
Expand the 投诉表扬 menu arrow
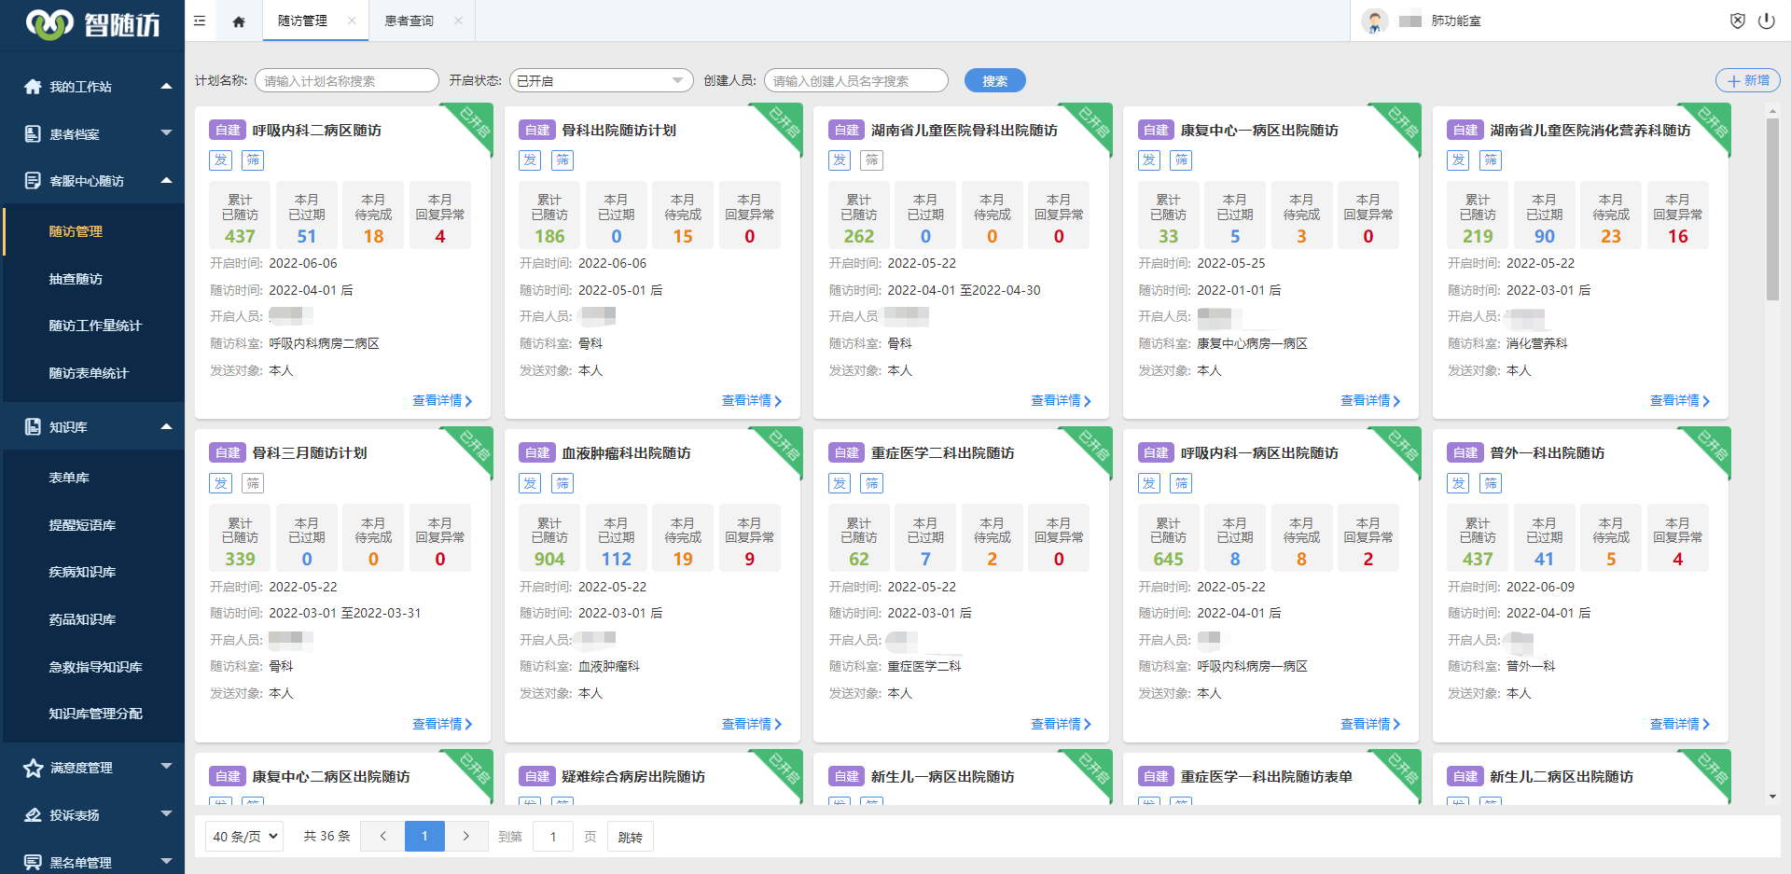[166, 814]
